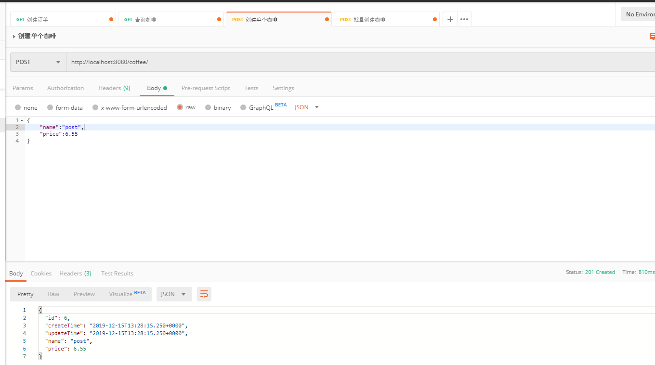Open request Headers (9) tab

tap(114, 88)
